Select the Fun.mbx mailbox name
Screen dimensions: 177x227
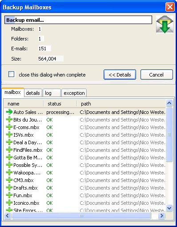pyautogui.click(x=23, y=195)
